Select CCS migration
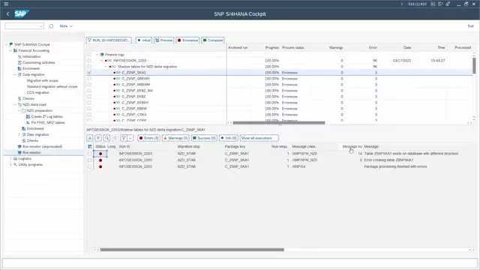The width and height of the screenshot is (480, 270). coord(37,92)
